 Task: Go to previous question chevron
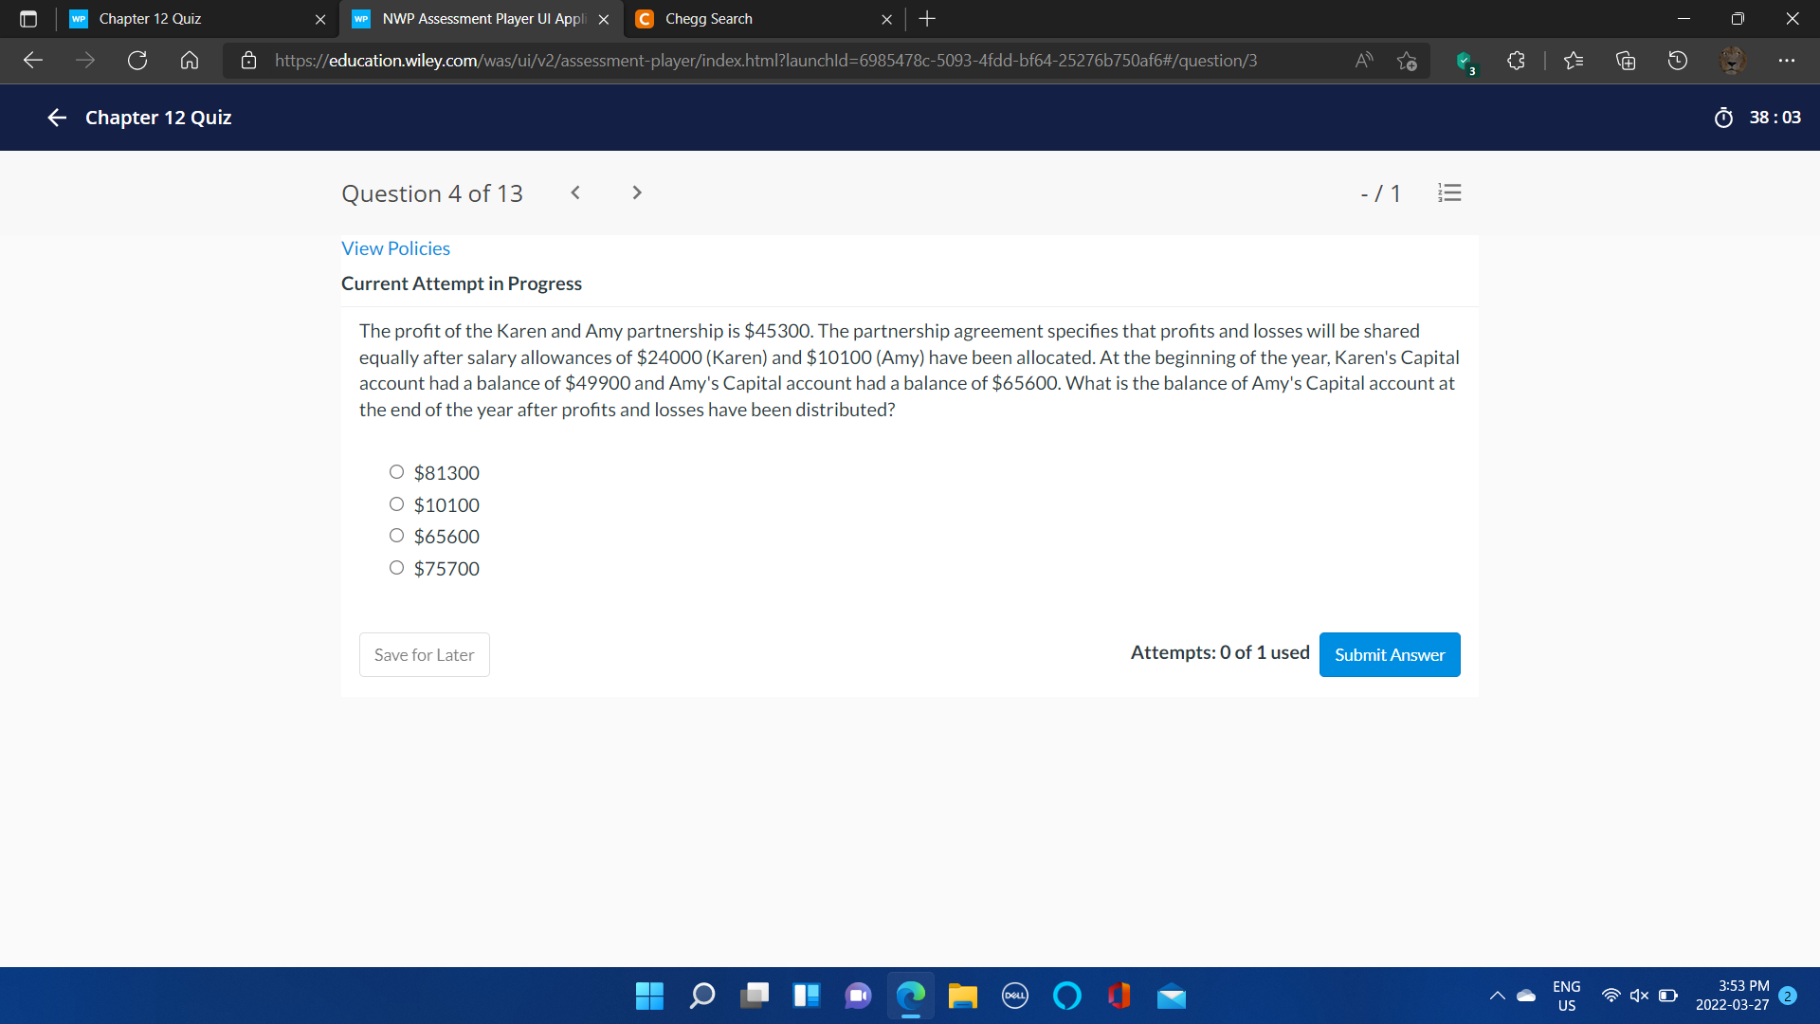point(575,193)
